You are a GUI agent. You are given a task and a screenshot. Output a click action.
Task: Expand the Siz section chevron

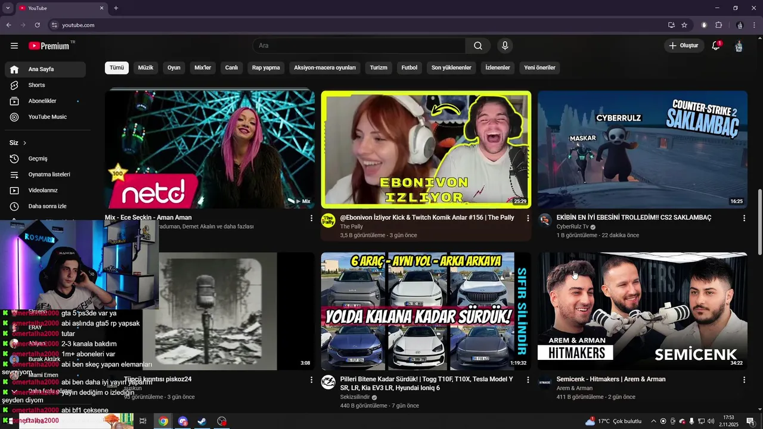point(24,143)
